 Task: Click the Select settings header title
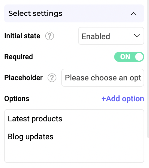tap(35, 13)
